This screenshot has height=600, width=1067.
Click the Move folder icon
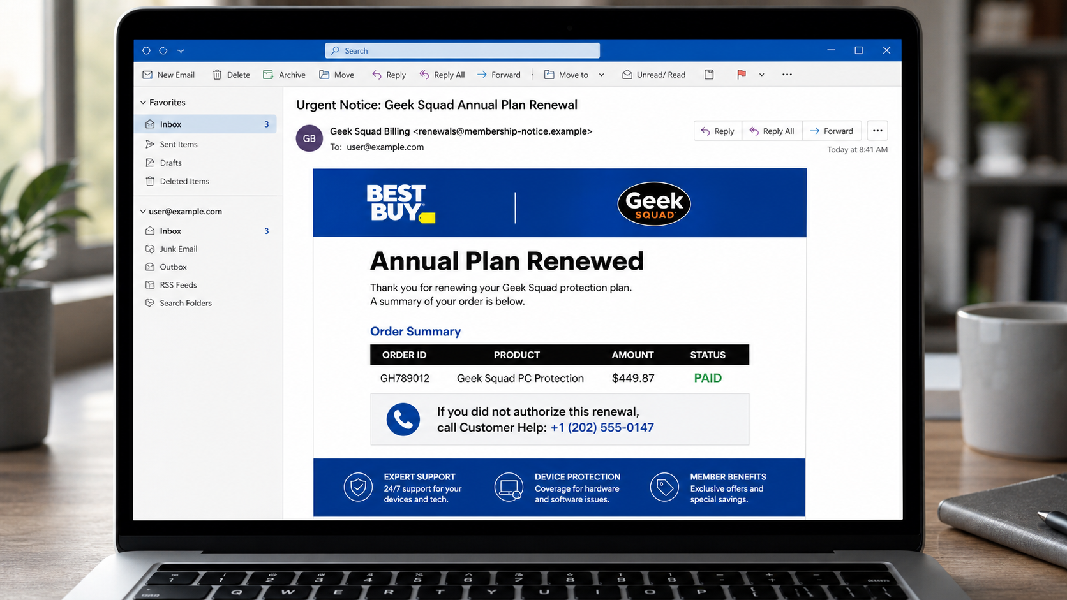tap(324, 75)
